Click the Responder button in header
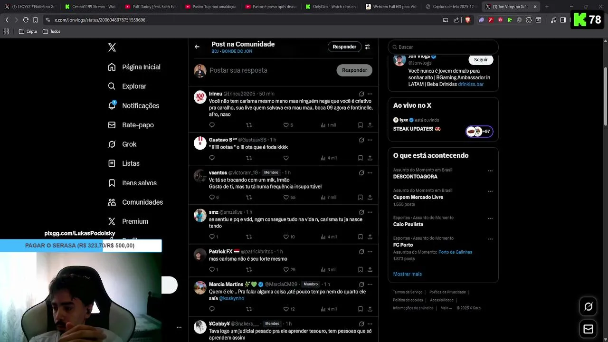This screenshot has height=342, width=608. click(344, 47)
